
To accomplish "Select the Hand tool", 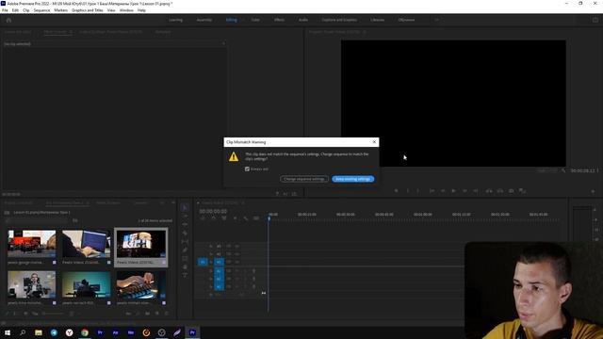I will click(x=185, y=266).
